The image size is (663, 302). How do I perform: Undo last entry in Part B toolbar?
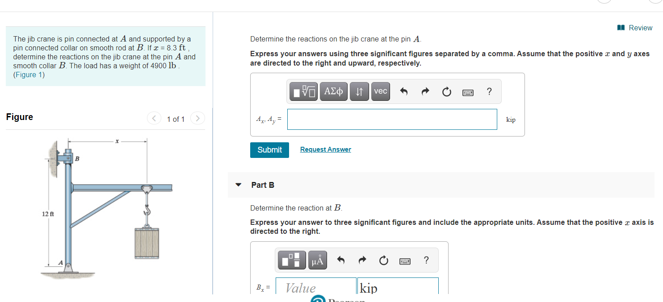(x=341, y=261)
